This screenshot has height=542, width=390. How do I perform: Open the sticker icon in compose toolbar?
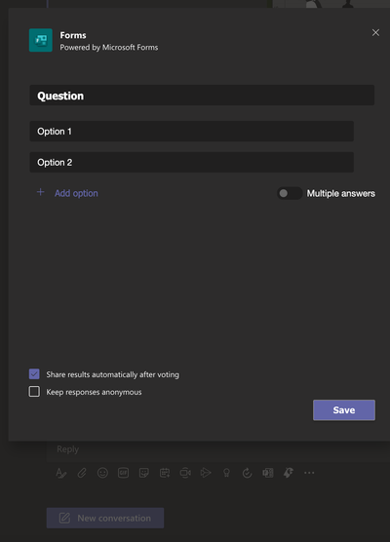(x=144, y=473)
